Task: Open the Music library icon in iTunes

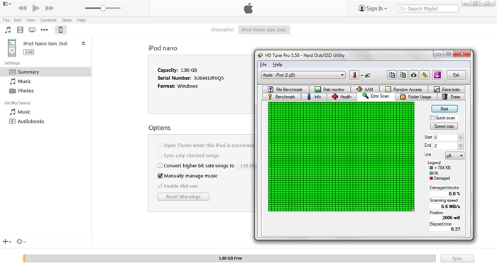Action: (x=8, y=30)
